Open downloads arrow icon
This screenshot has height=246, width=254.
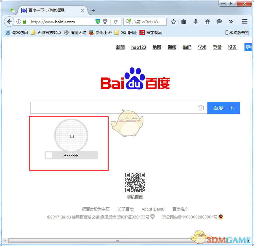(196, 22)
